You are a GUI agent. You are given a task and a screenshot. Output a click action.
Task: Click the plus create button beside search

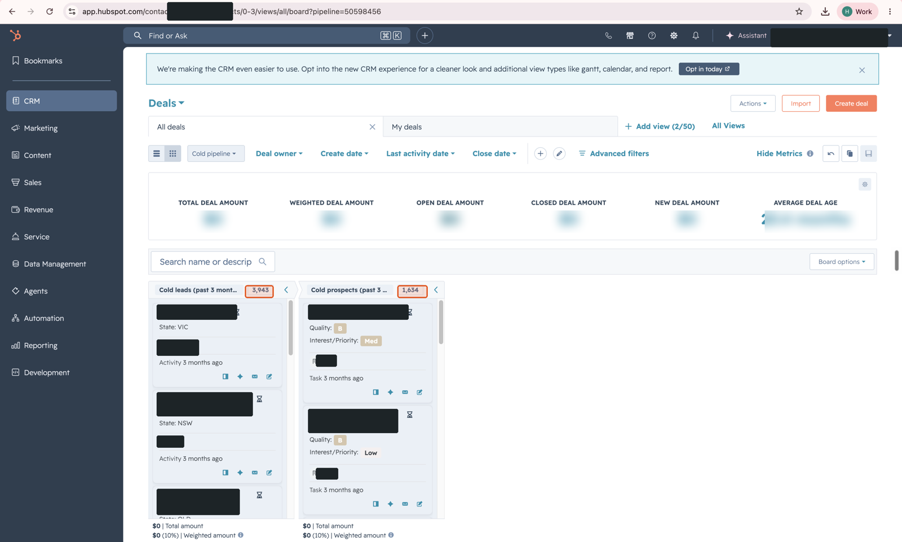[425, 36]
